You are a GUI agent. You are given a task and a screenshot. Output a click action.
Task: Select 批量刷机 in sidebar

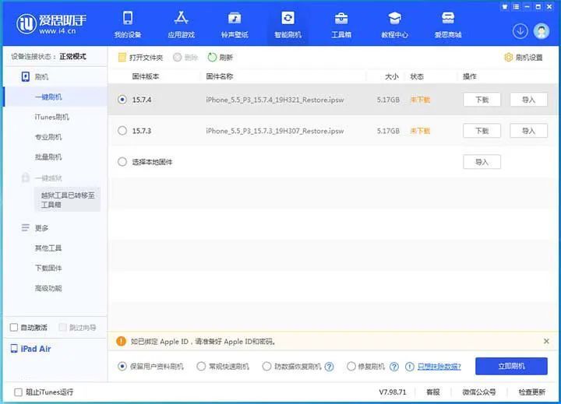(48, 157)
